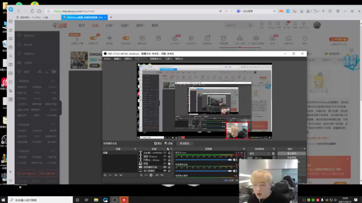Click 滤镜 filters button above sources
The width and height of the screenshot is (362, 203).
tap(169, 143)
